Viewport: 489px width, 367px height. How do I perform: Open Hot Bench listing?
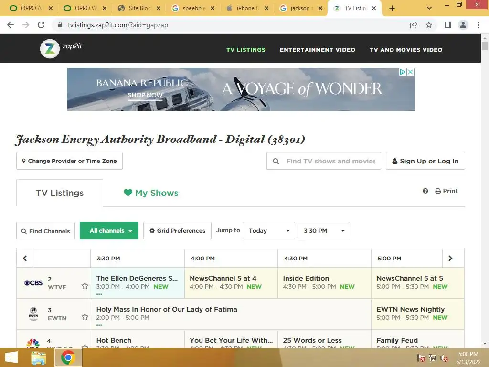pos(114,340)
